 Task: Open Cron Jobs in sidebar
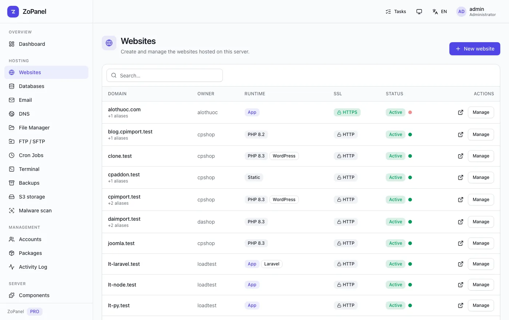coord(47,155)
